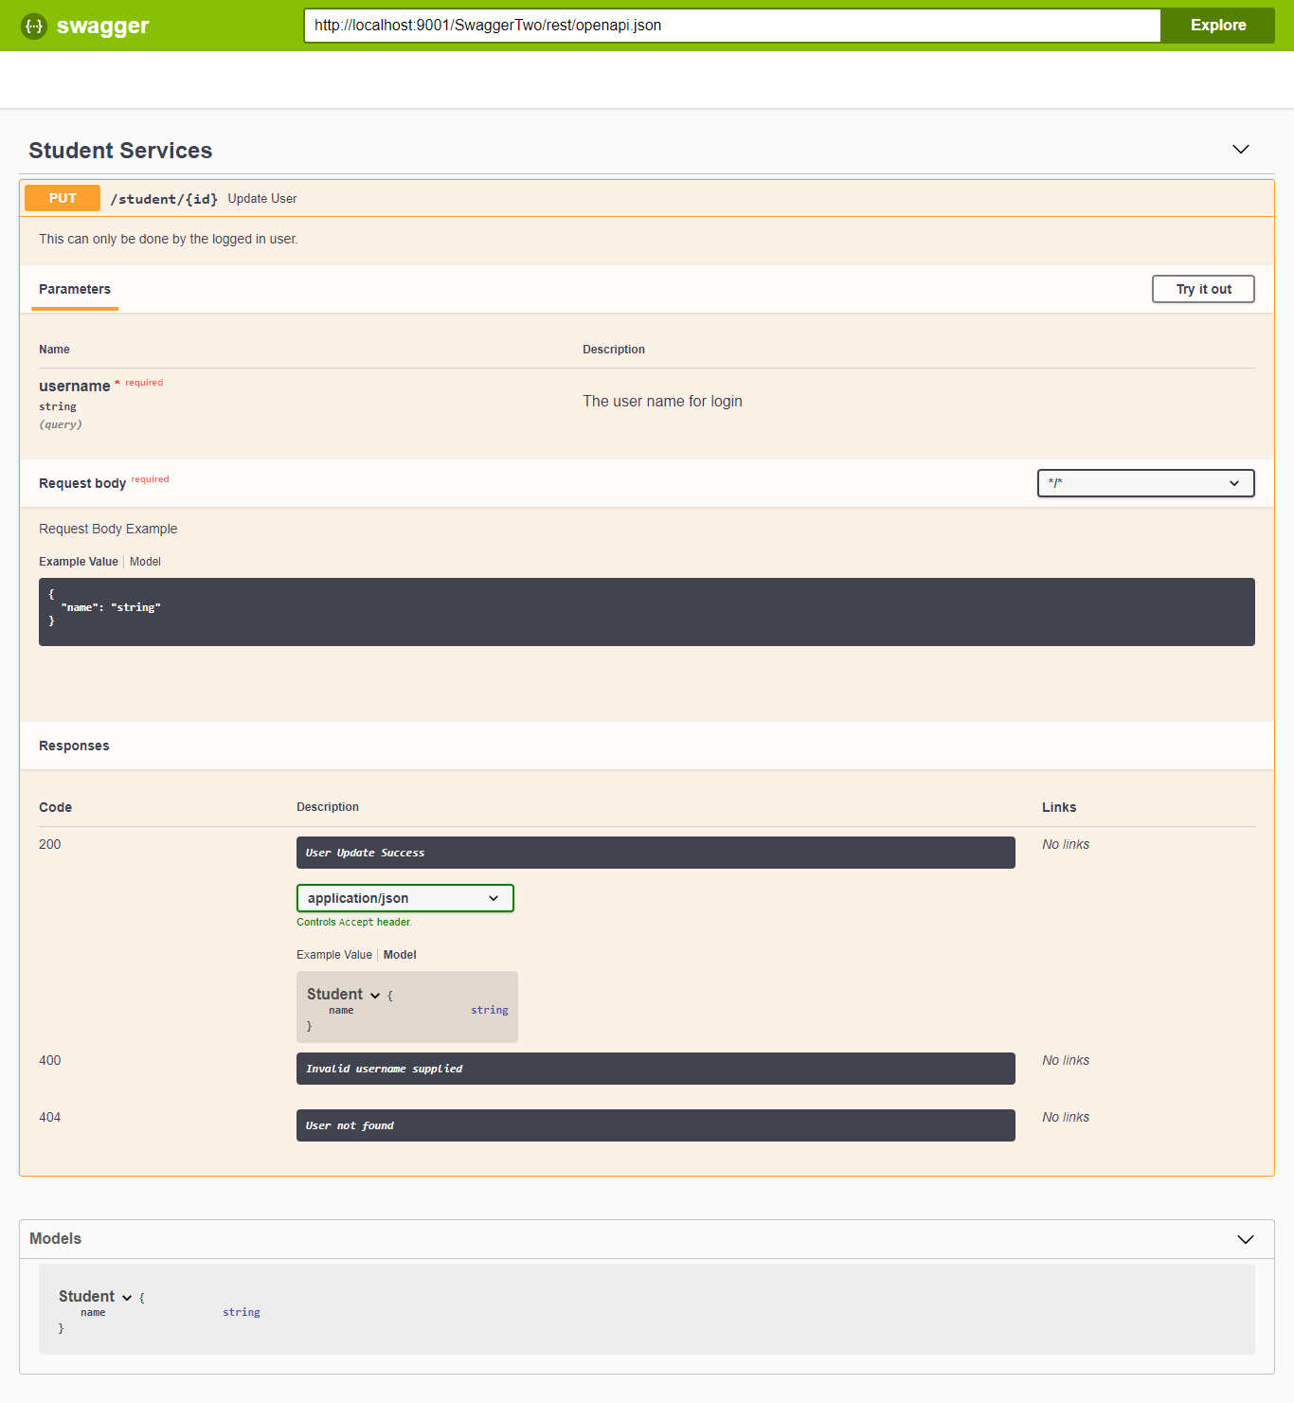Click the Models section heading

(x=55, y=1238)
